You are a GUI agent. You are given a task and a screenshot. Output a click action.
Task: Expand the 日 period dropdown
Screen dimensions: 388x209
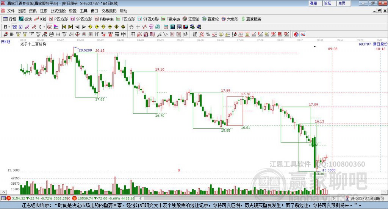[9, 27]
